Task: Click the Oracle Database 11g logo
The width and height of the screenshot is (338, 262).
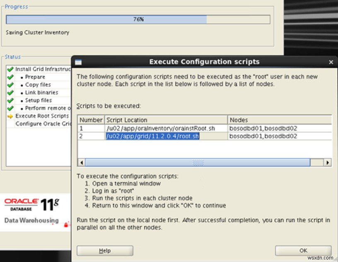Action: pyautogui.click(x=32, y=204)
